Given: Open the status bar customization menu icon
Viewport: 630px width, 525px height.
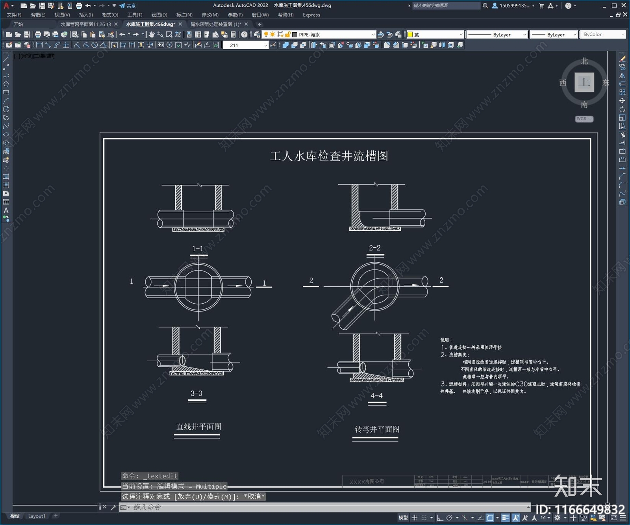Looking at the screenshot, I should click(623, 518).
